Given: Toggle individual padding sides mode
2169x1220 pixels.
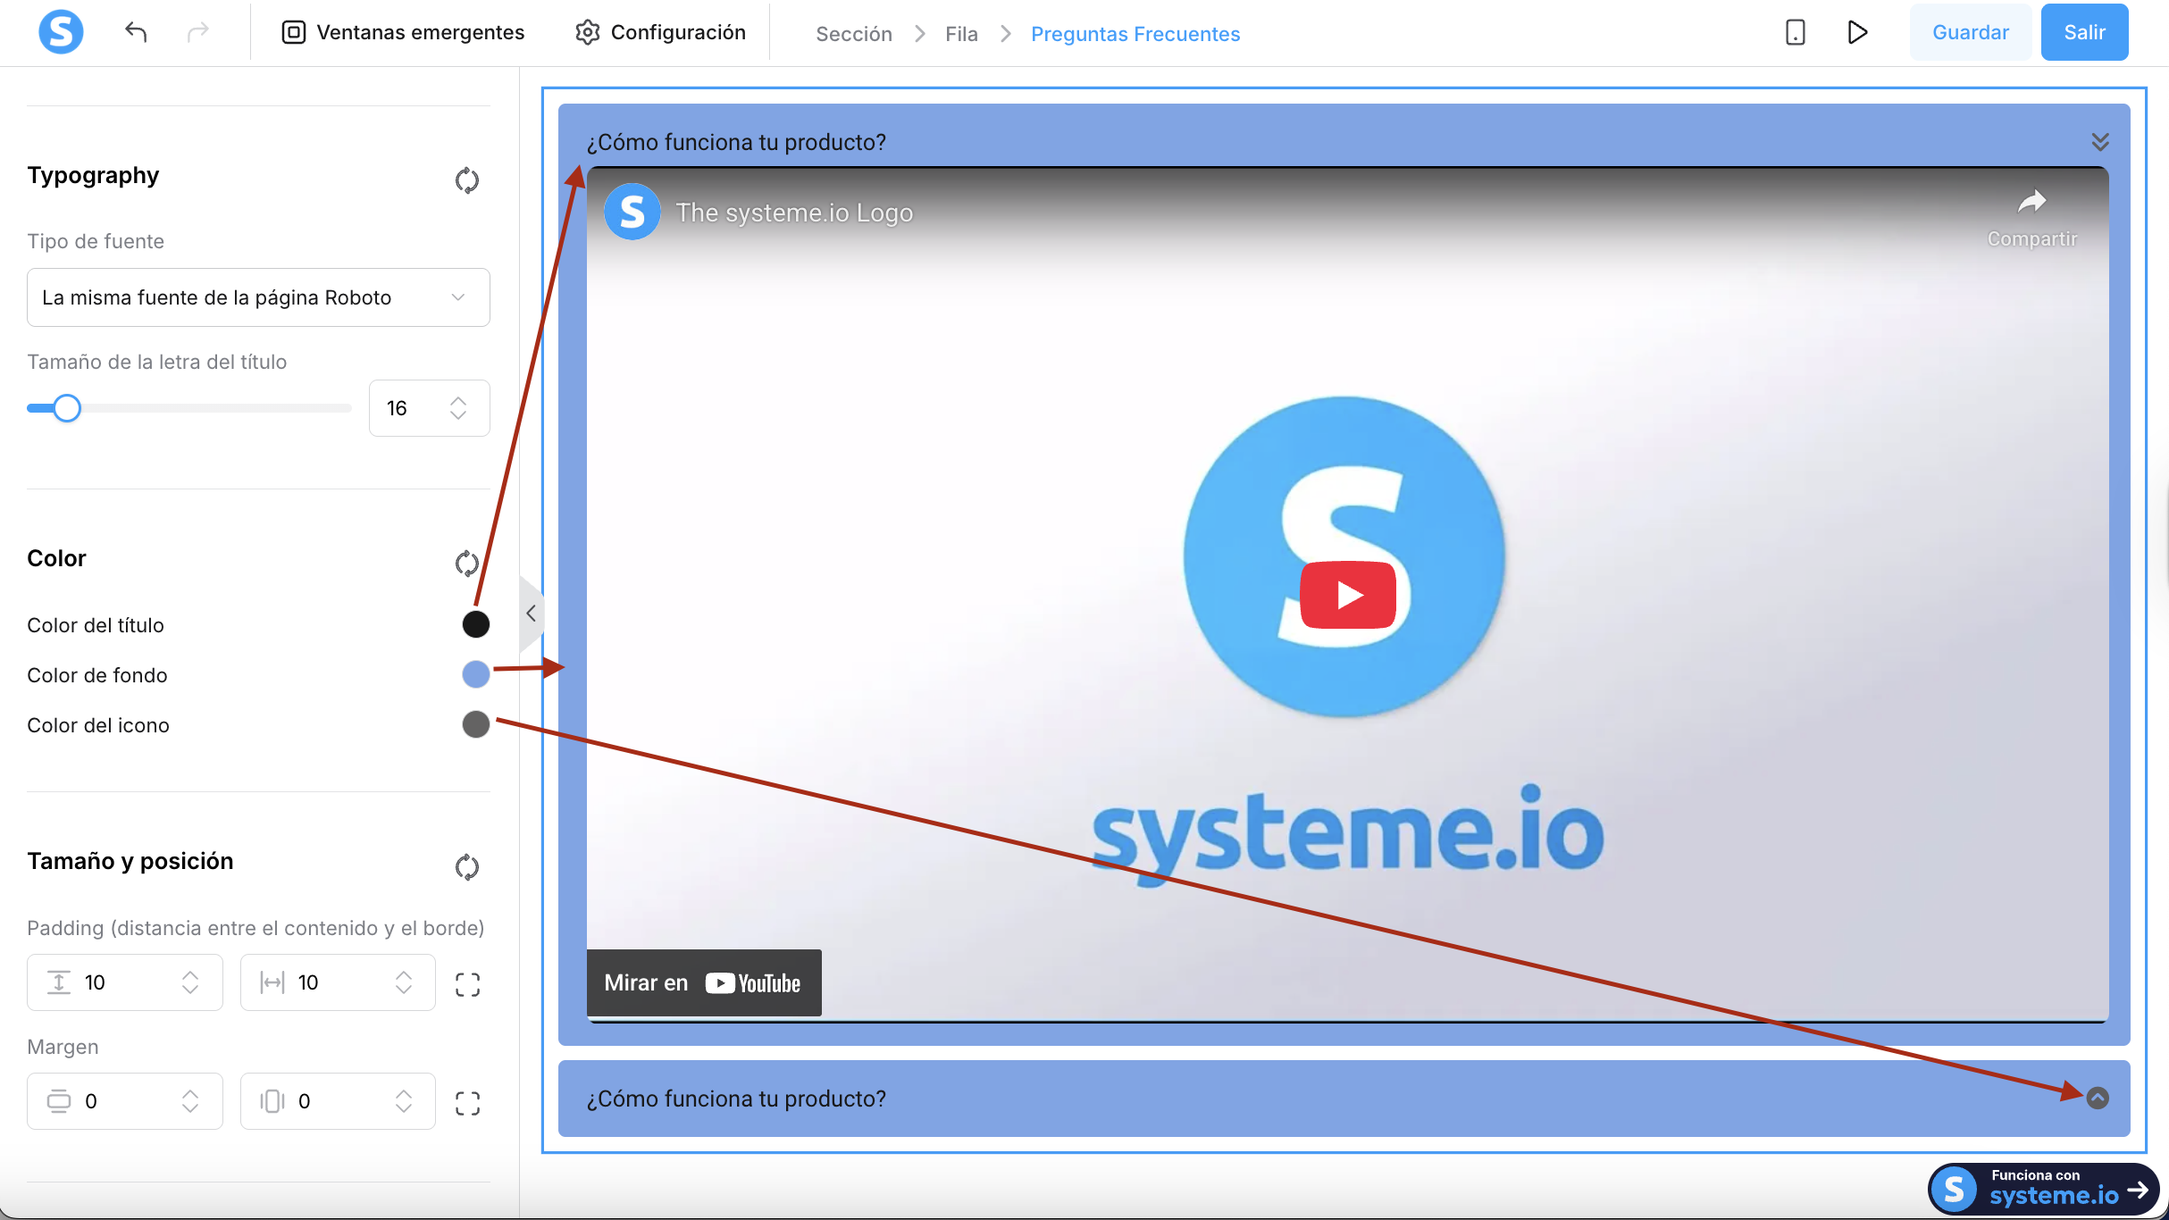Looking at the screenshot, I should click(467, 984).
